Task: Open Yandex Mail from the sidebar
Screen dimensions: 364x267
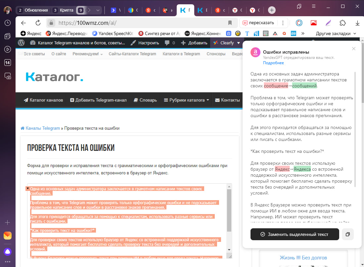Action: (8, 235)
